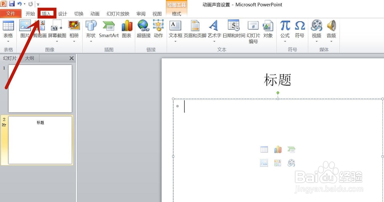Click the Redo icon
This screenshot has height=202, width=384.
pyautogui.click(x=31, y=4)
